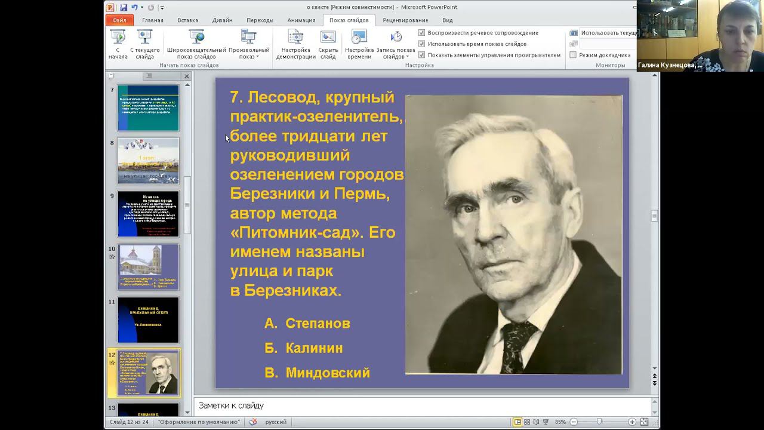The height and width of the screenshot is (430, 764).
Task: Open the monitor selection dropdown 'Использовать текущее'
Action: tap(608, 33)
